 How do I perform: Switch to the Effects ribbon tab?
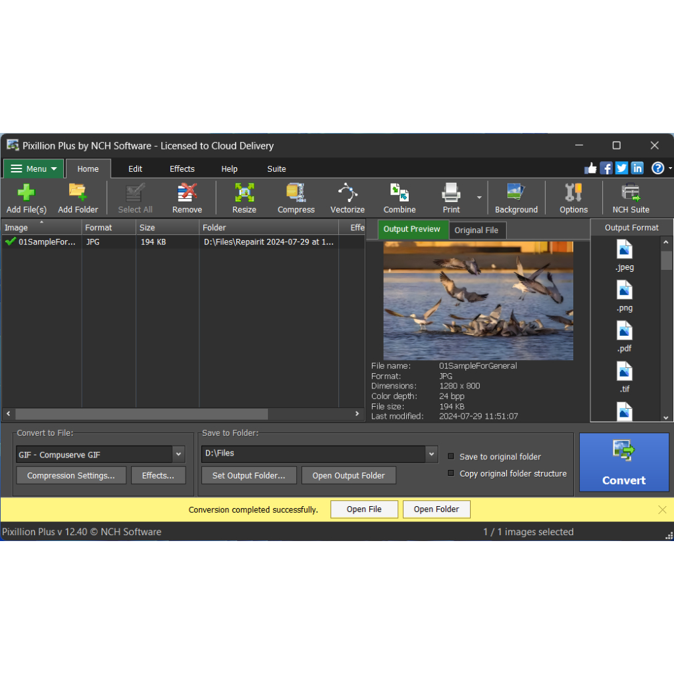(182, 168)
